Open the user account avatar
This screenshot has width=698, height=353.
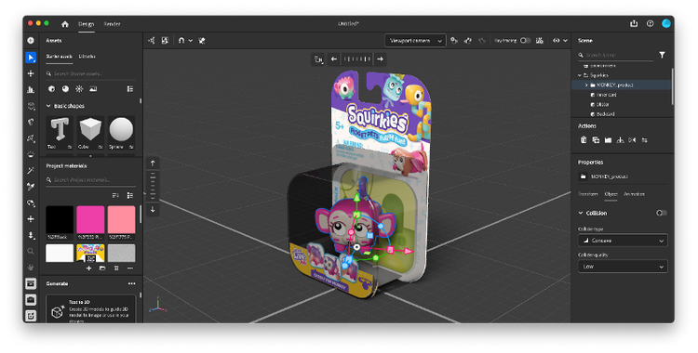click(666, 23)
